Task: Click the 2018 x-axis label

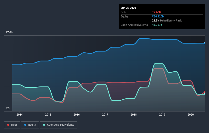Action: click(x=134, y=115)
